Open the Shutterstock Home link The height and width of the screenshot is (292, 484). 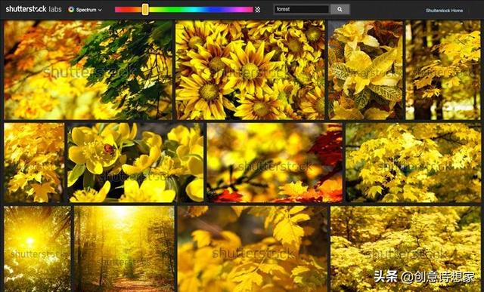pyautogui.click(x=444, y=11)
